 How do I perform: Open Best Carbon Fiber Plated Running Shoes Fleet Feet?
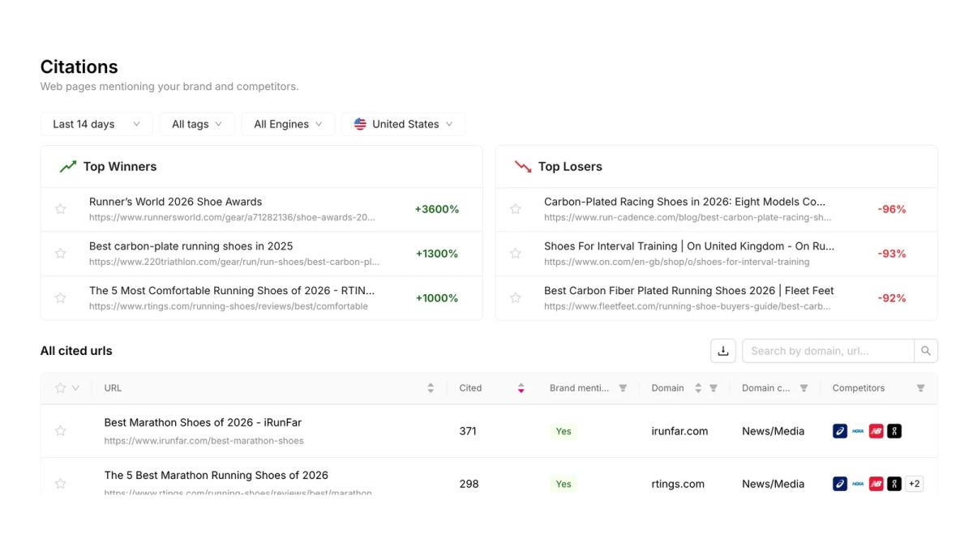click(x=689, y=291)
